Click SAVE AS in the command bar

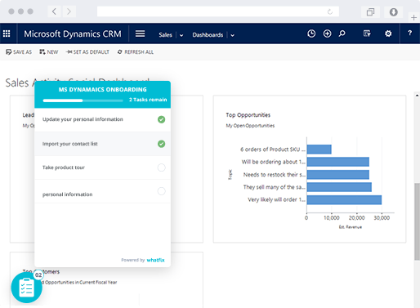[x=19, y=52]
